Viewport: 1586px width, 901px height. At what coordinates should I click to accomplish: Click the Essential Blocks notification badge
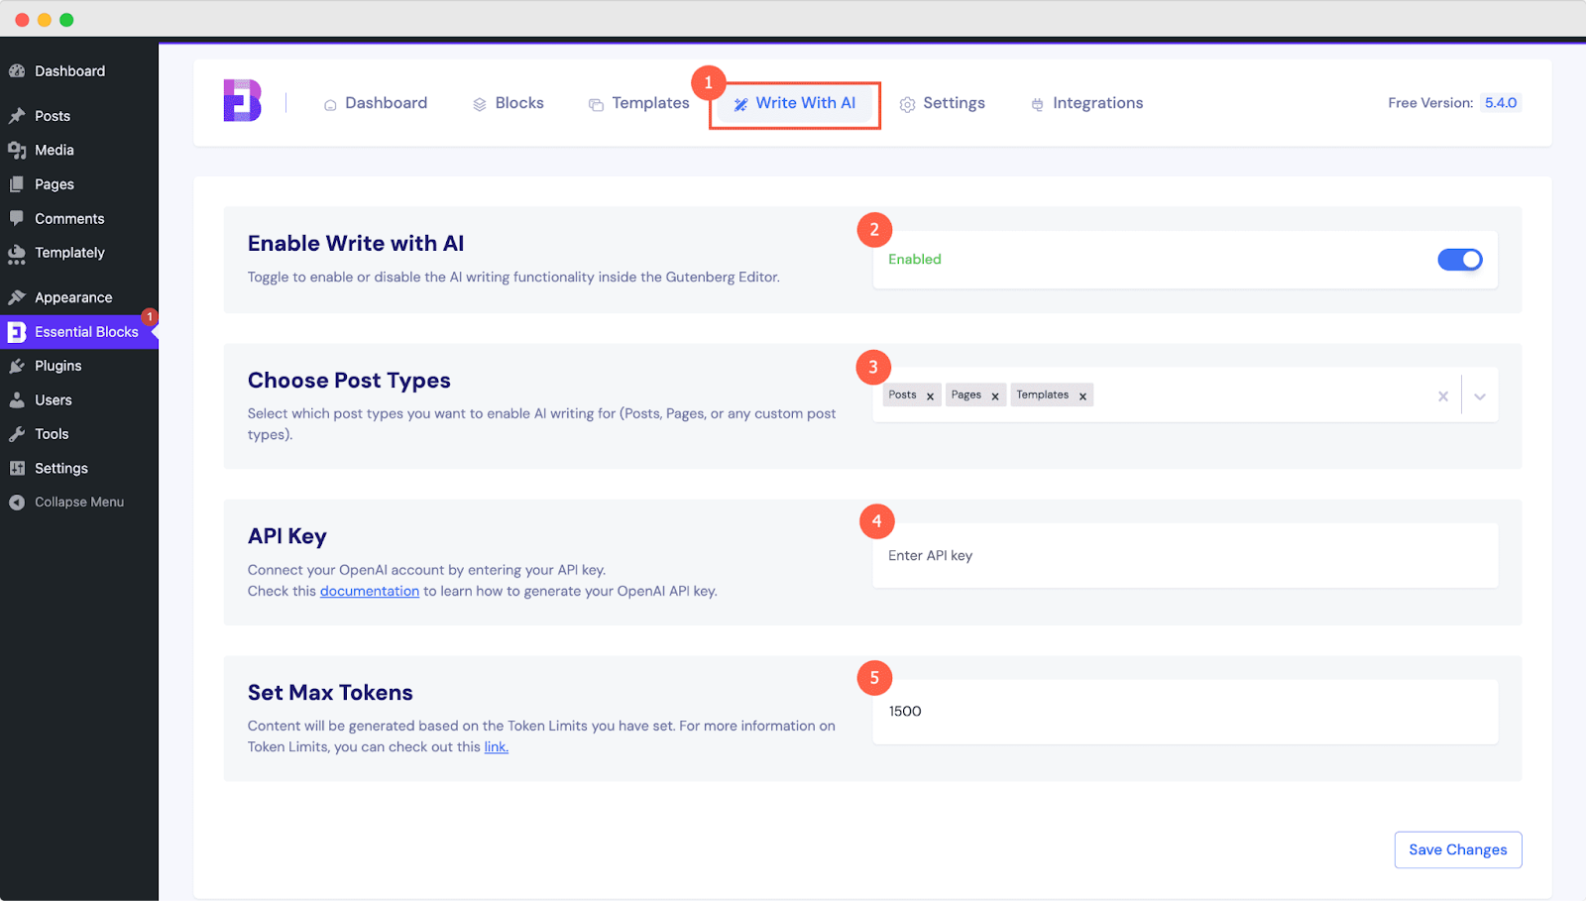150,317
